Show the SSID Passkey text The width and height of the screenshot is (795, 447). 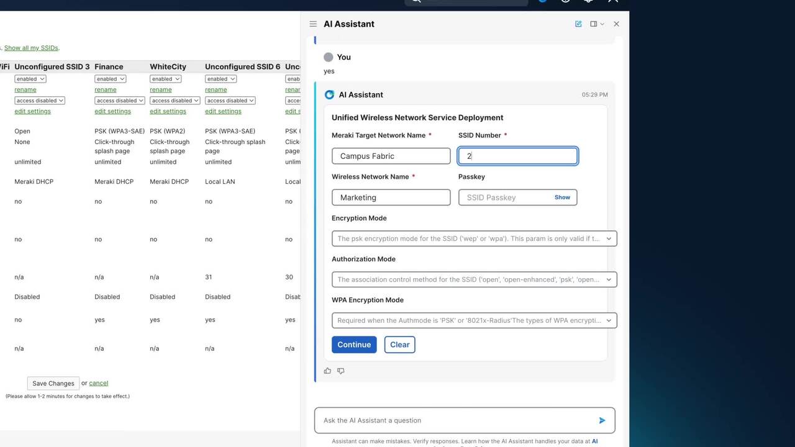point(562,197)
